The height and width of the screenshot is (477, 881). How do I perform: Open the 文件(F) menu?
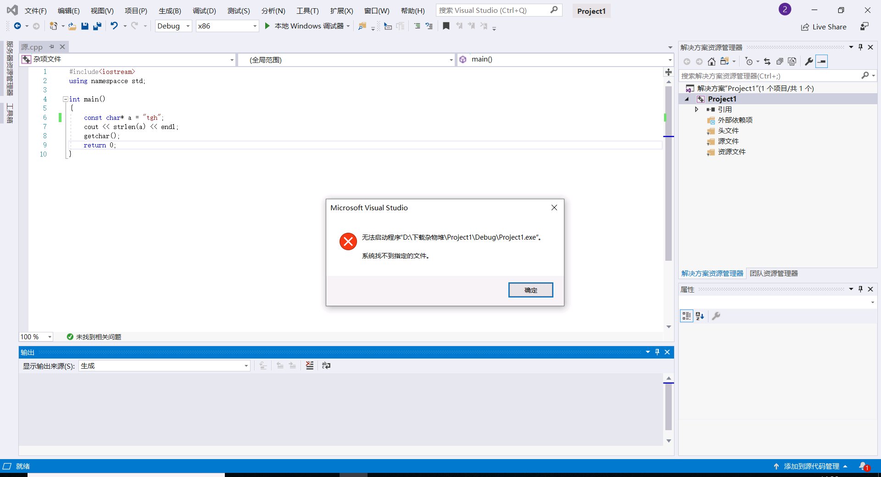(35, 11)
